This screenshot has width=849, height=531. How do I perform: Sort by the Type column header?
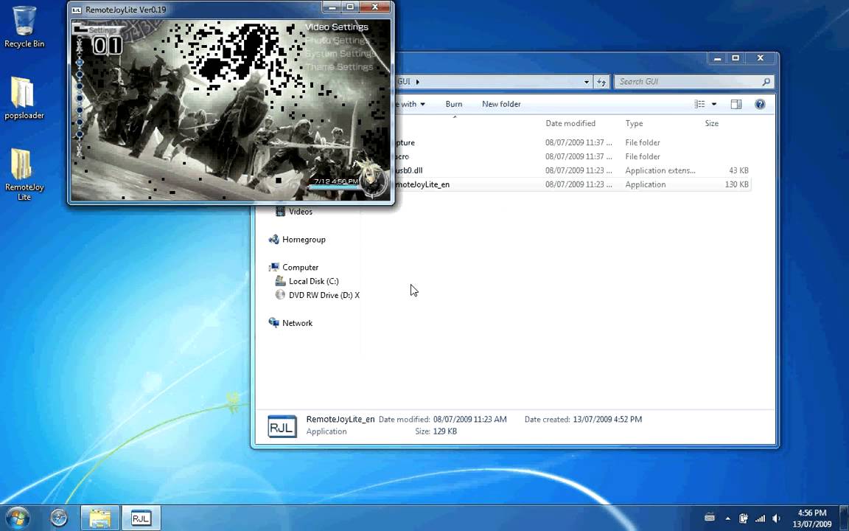pos(634,124)
